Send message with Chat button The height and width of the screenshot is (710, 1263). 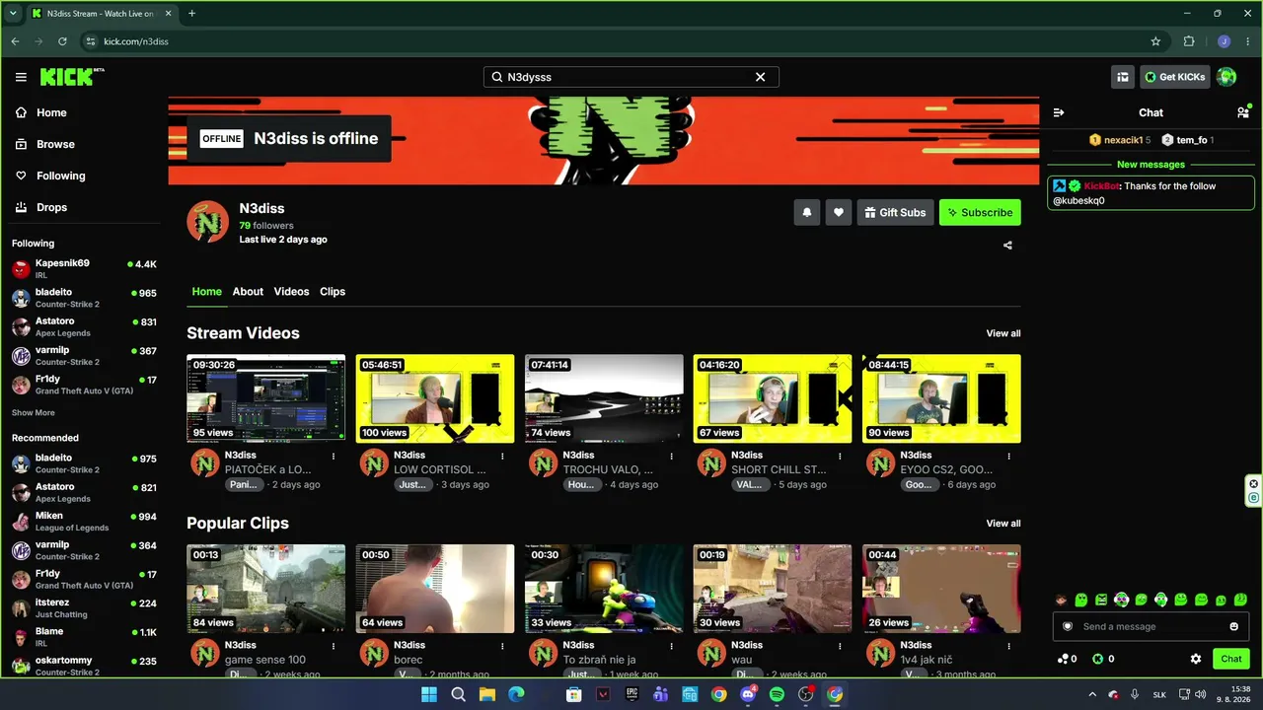point(1231,659)
